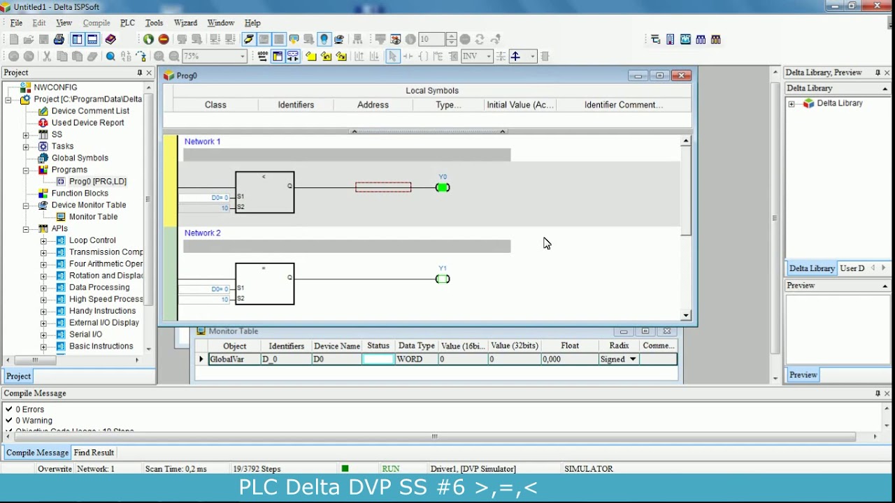Open the PLC menu

tap(127, 23)
